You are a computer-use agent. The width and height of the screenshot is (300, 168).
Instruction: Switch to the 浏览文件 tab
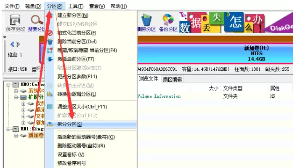149,79
